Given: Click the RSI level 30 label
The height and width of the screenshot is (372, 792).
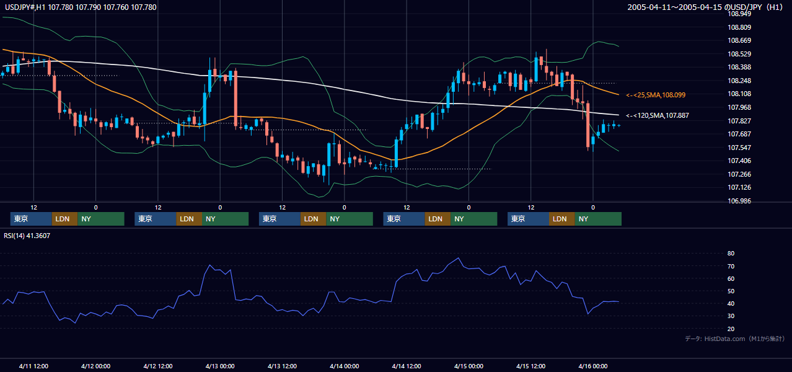Looking at the screenshot, I should pos(731,316).
